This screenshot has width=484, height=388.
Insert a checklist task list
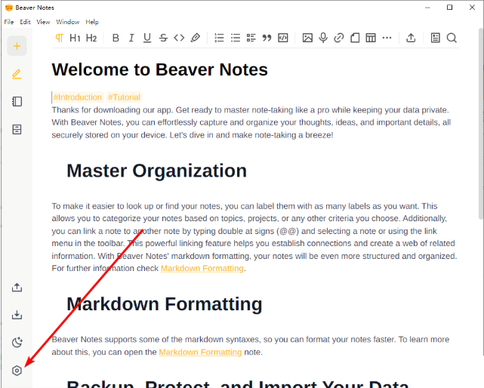coord(251,38)
